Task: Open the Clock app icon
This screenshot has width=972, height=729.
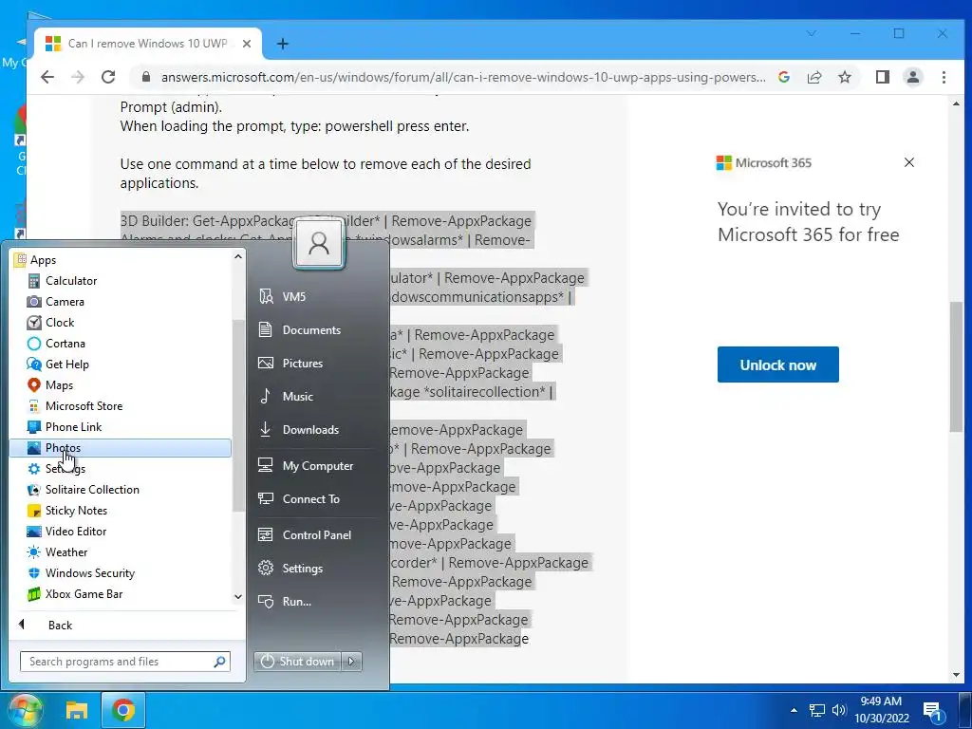Action: 34,323
